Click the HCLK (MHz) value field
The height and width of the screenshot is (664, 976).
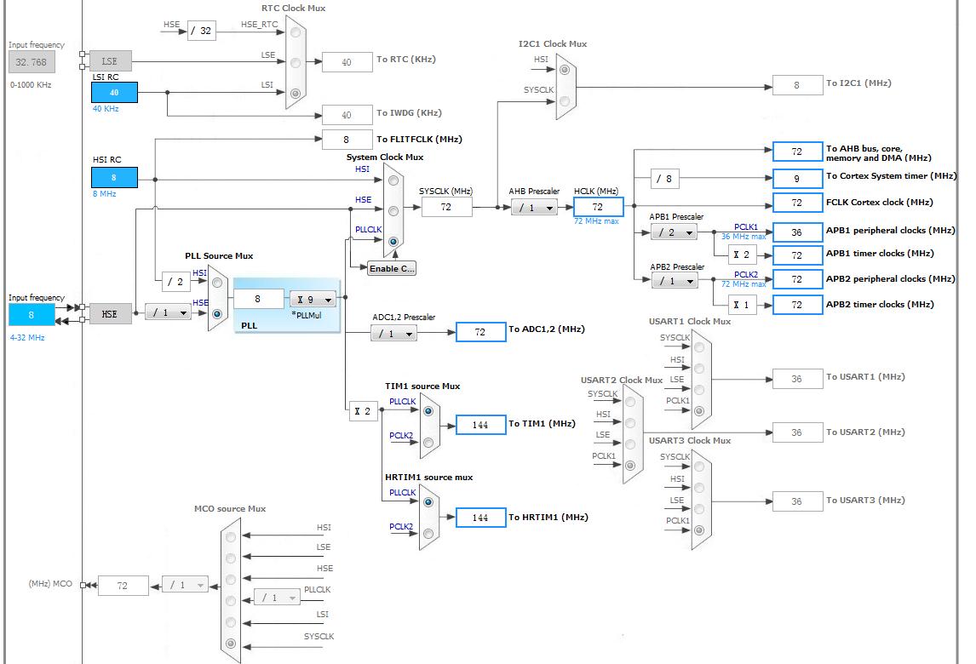point(598,207)
